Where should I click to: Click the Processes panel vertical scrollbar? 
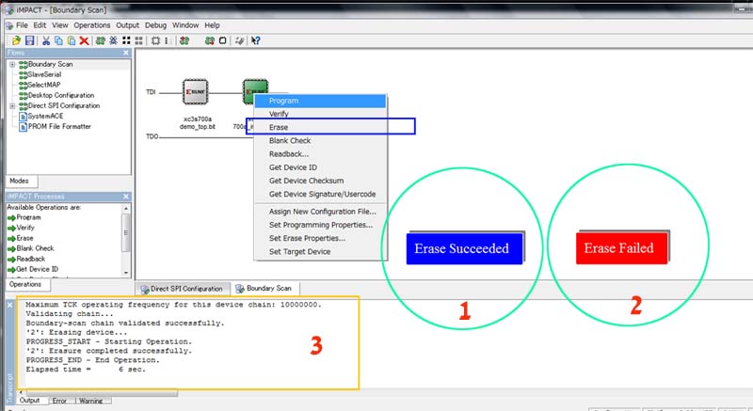click(126, 233)
